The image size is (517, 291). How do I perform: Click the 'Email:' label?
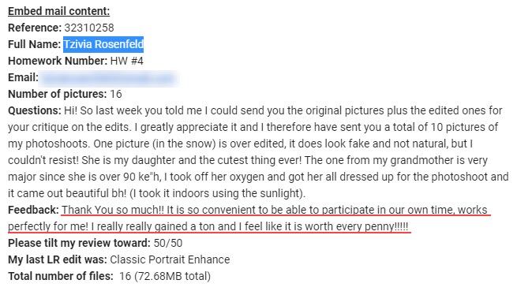click(x=23, y=77)
